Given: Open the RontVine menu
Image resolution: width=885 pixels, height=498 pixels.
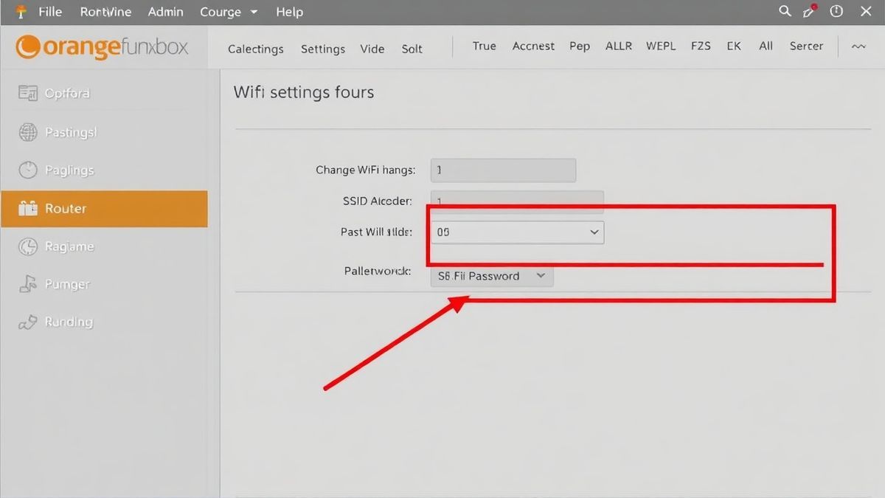Looking at the screenshot, I should click(x=105, y=12).
